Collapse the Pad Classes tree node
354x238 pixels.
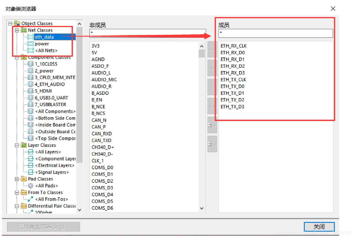point(17,179)
